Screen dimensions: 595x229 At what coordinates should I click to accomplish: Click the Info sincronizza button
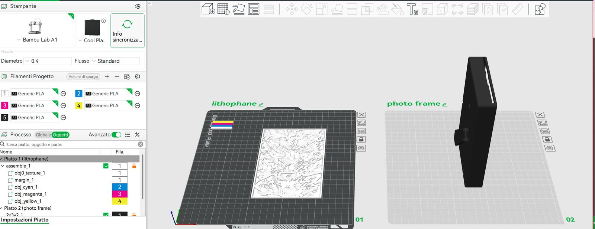pyautogui.click(x=127, y=31)
